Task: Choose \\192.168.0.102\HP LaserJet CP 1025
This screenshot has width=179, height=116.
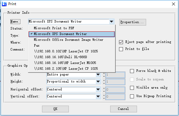Action: (x=72, y=51)
